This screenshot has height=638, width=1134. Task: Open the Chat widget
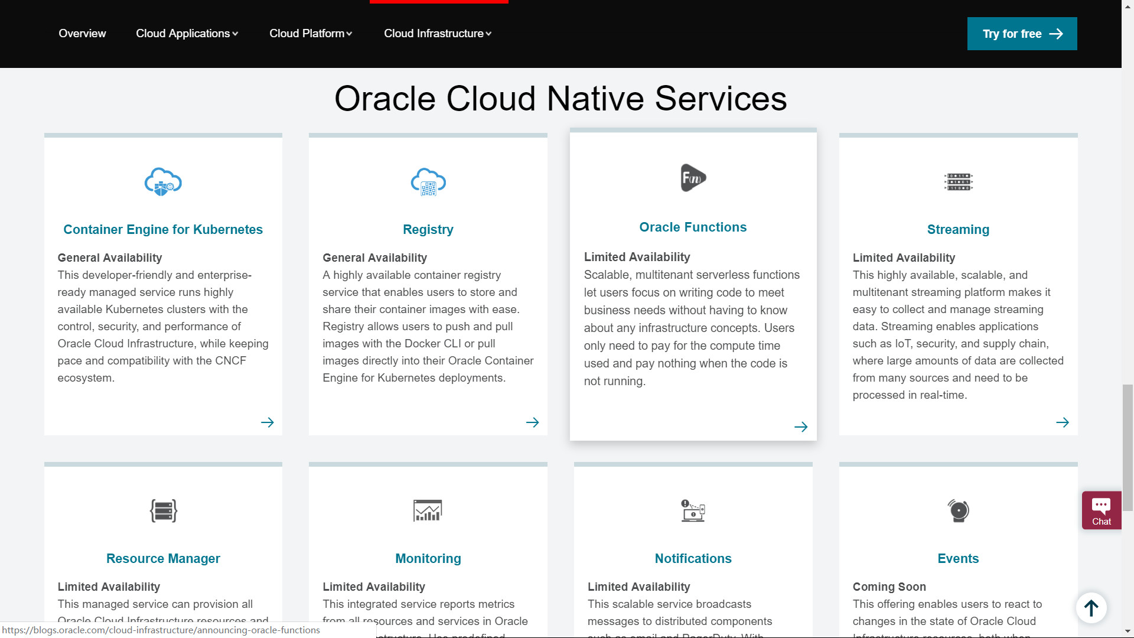1101,510
